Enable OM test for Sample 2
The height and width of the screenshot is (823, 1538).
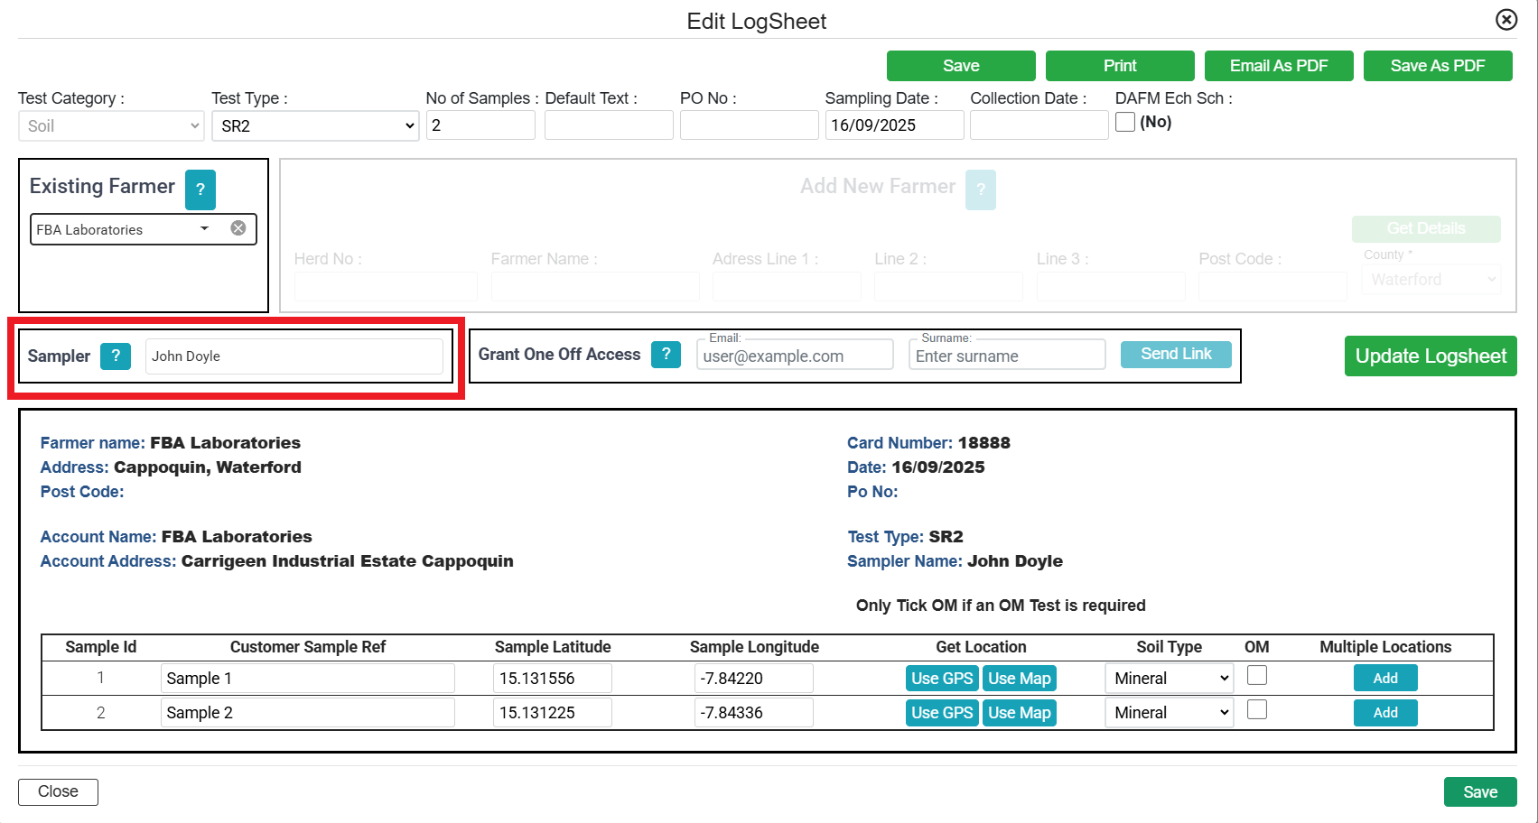(1256, 710)
